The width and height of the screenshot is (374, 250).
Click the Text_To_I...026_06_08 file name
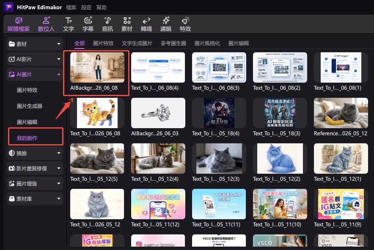click(95, 133)
